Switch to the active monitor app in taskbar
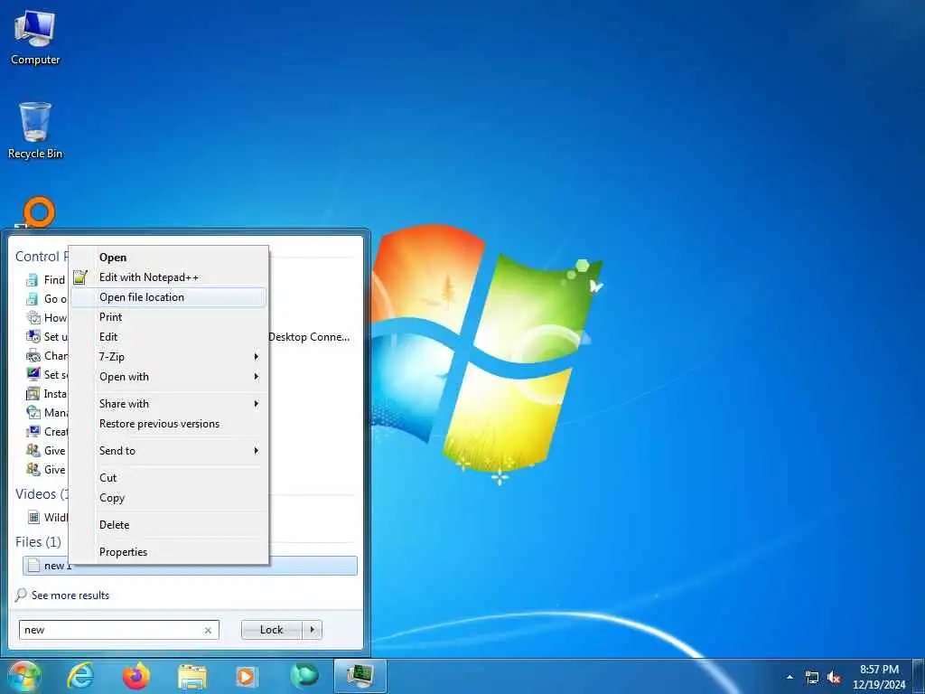The width and height of the screenshot is (925, 694). coord(360,676)
